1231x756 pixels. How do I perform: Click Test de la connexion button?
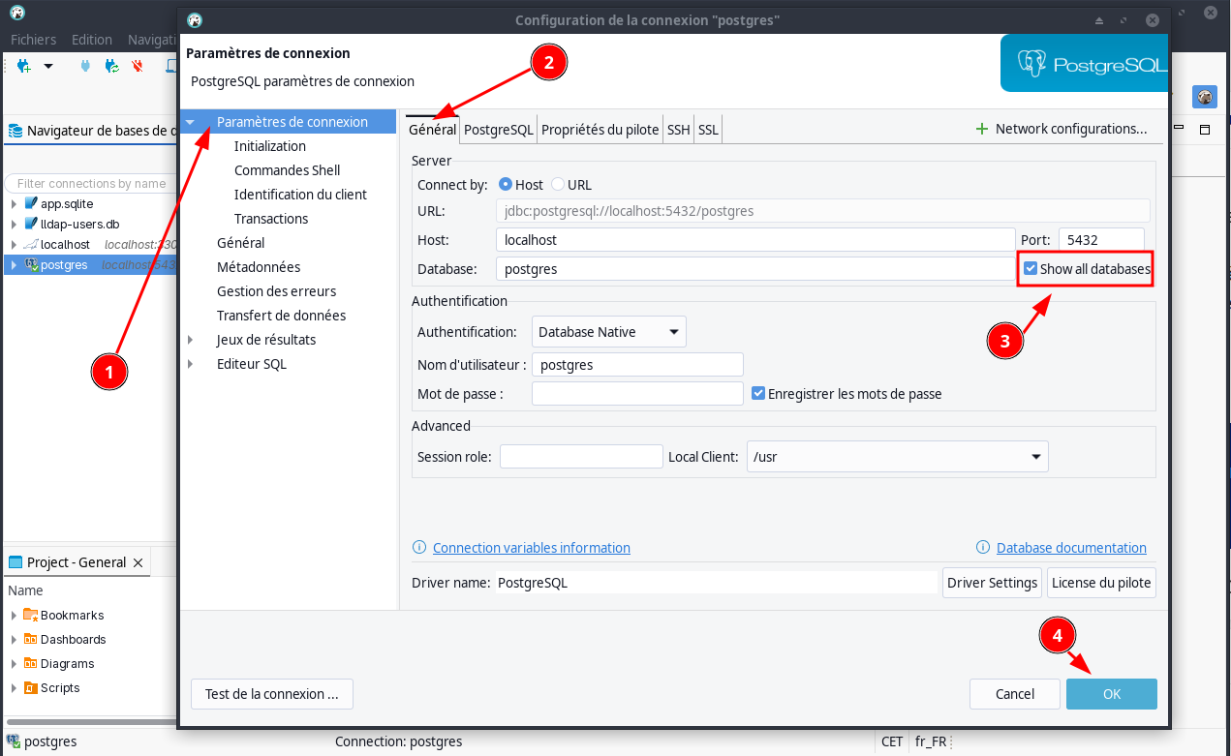click(x=272, y=694)
